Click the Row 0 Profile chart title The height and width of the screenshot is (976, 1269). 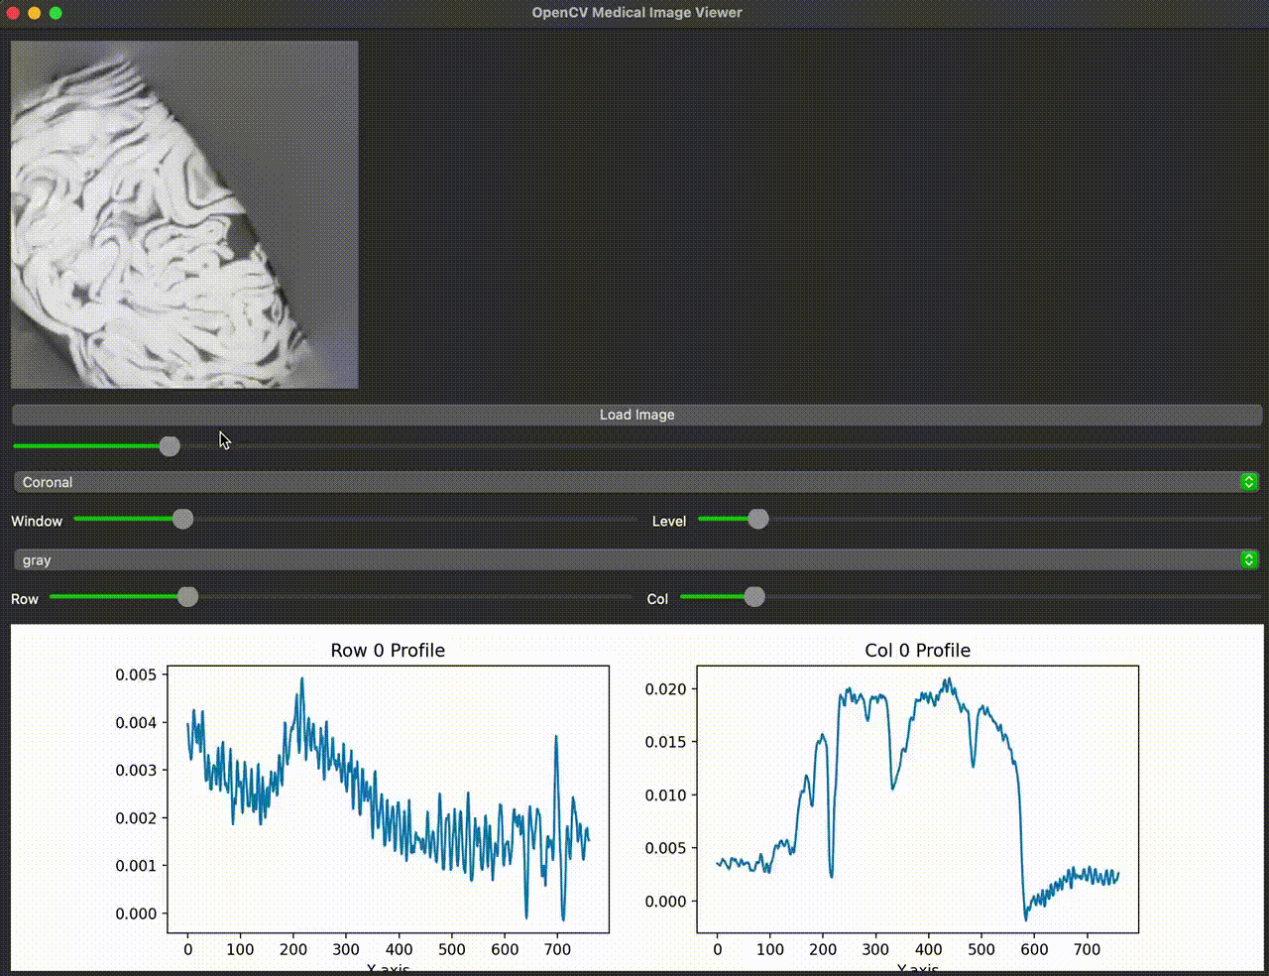pos(388,651)
